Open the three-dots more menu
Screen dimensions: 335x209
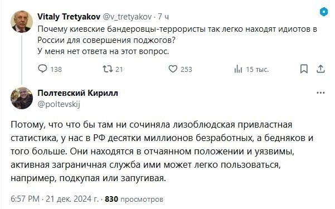[x=321, y=93]
